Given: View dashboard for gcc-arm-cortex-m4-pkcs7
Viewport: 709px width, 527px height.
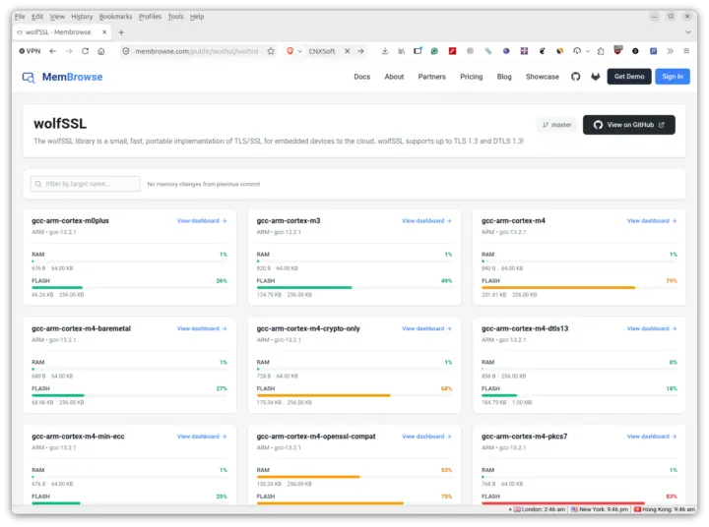Looking at the screenshot, I should coord(652,437).
